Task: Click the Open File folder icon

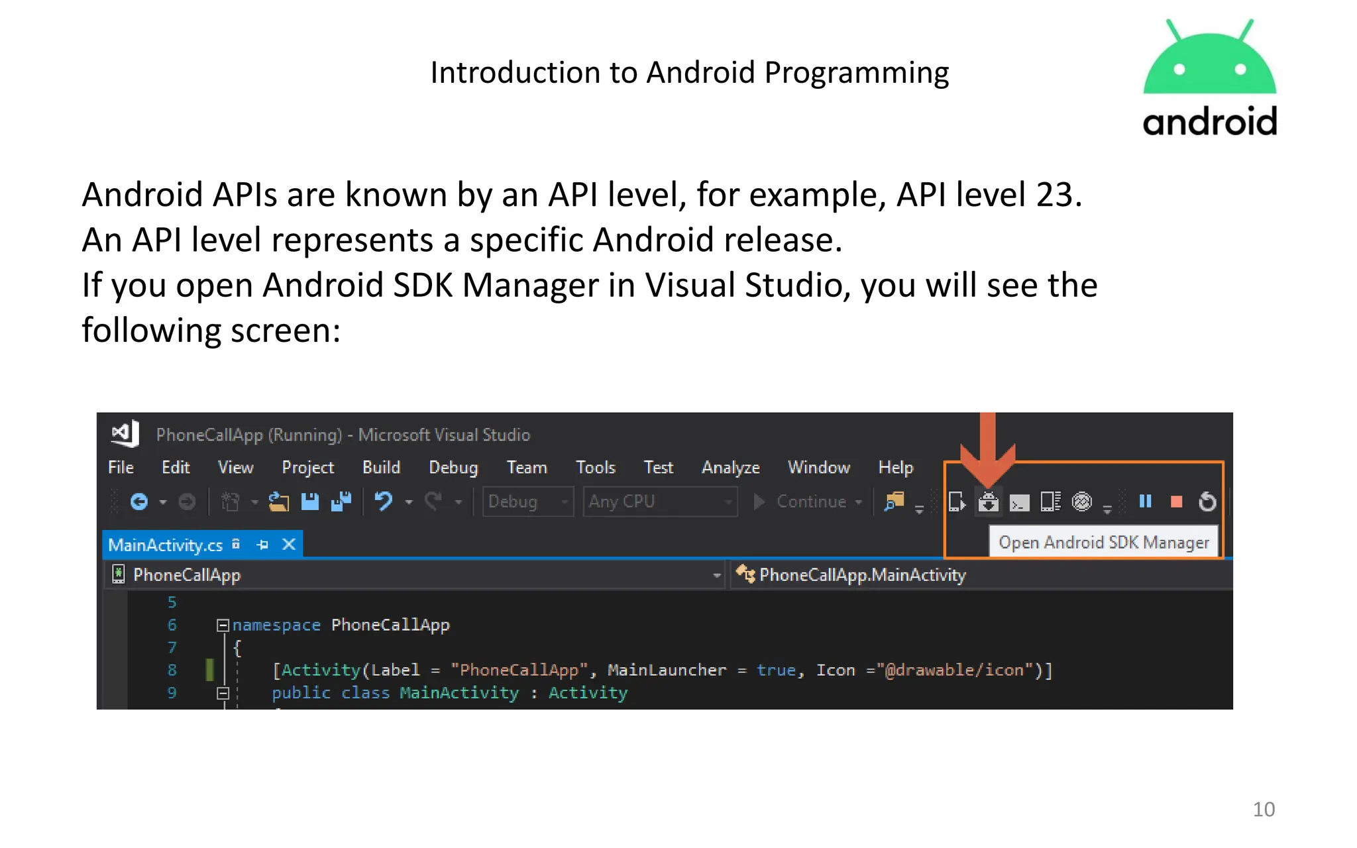Action: coord(279,502)
